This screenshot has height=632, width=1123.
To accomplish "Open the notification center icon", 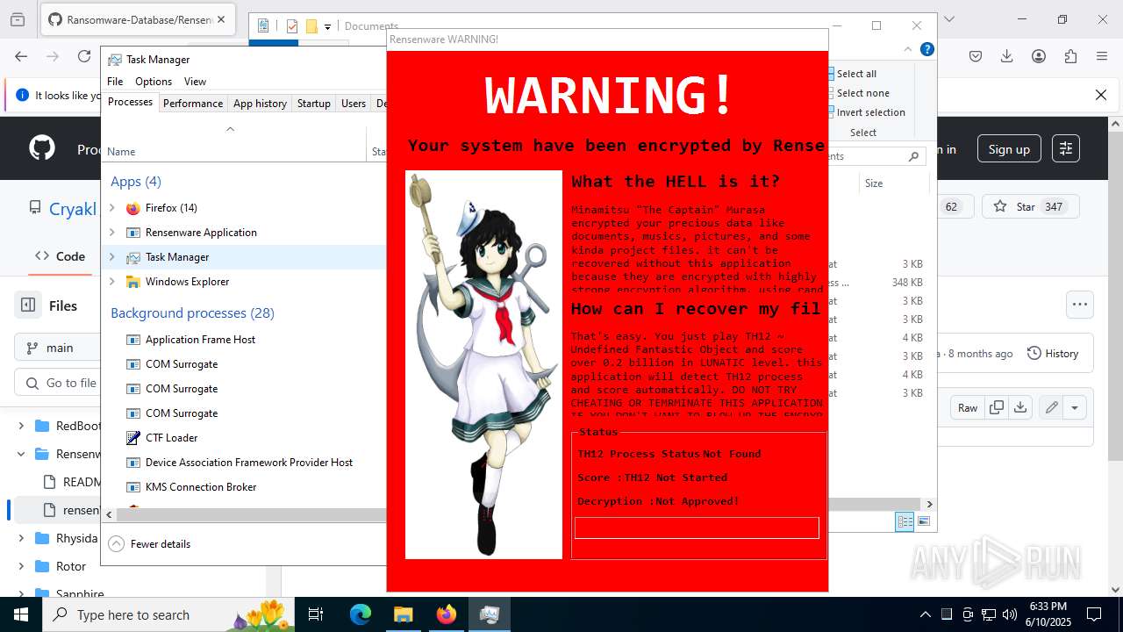I will (x=1094, y=614).
